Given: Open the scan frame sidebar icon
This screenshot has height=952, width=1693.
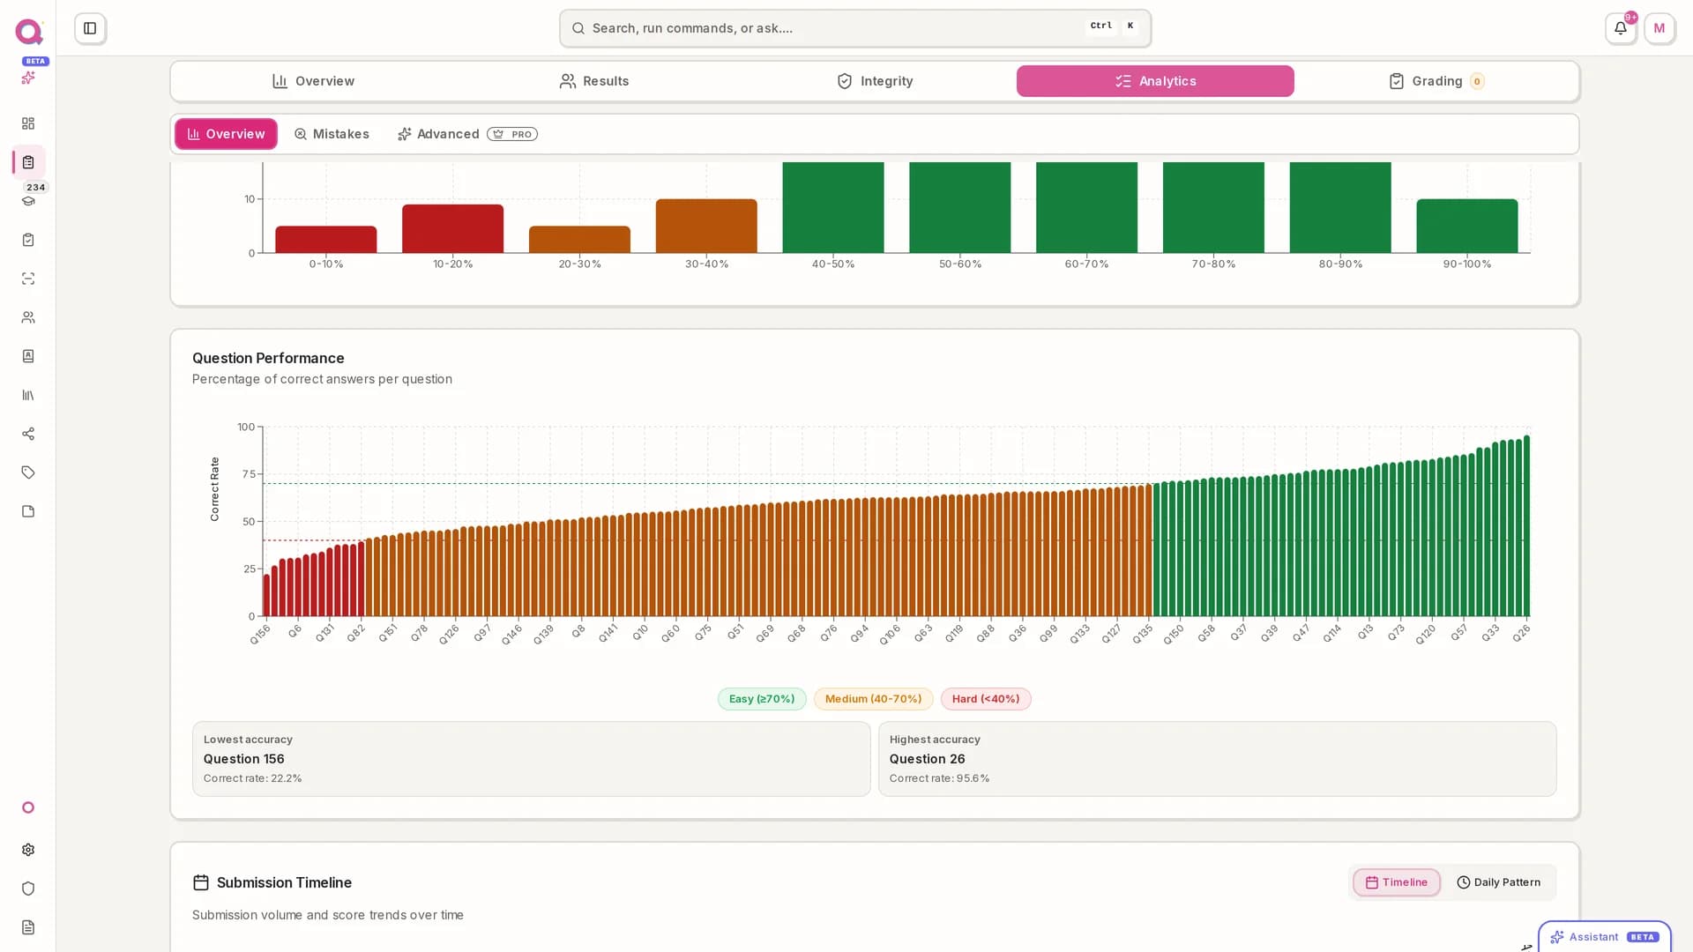Looking at the screenshot, I should point(28,279).
